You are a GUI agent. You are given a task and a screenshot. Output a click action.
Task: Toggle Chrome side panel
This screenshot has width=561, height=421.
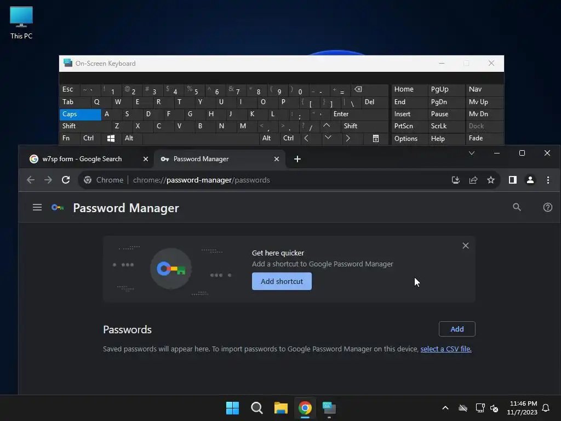pyautogui.click(x=513, y=180)
